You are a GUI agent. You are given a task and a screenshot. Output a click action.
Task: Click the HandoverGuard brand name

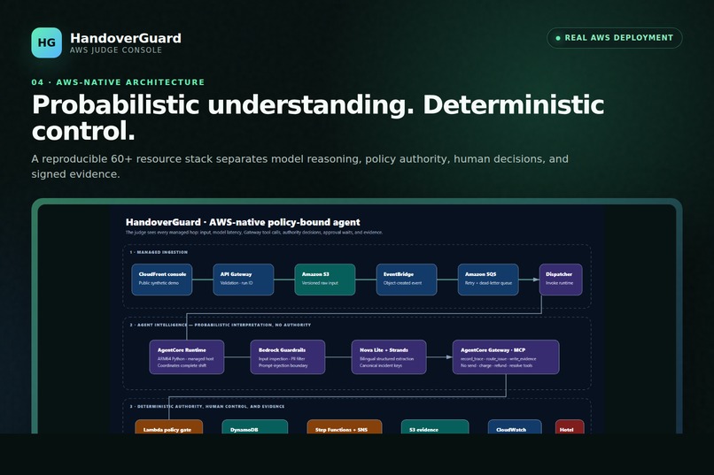[x=126, y=38]
